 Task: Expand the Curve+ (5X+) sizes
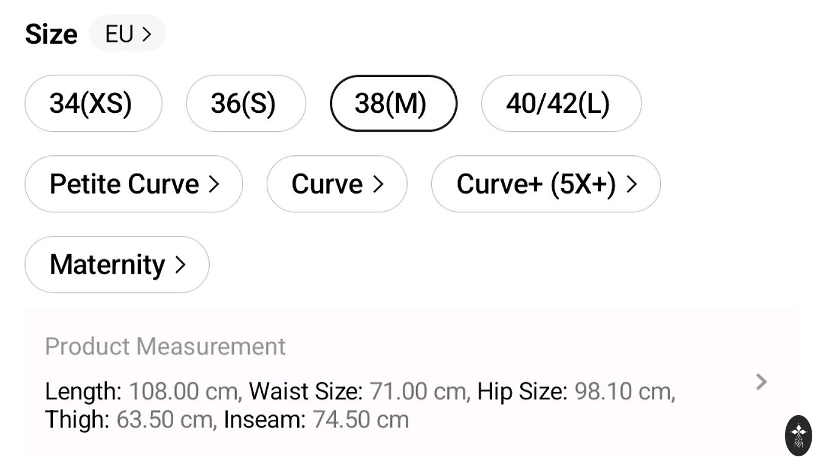click(545, 184)
